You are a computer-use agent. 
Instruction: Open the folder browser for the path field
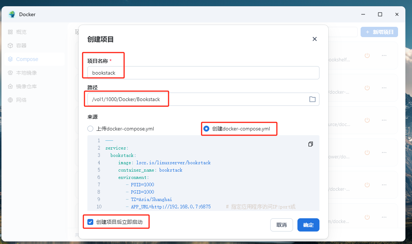[312, 99]
